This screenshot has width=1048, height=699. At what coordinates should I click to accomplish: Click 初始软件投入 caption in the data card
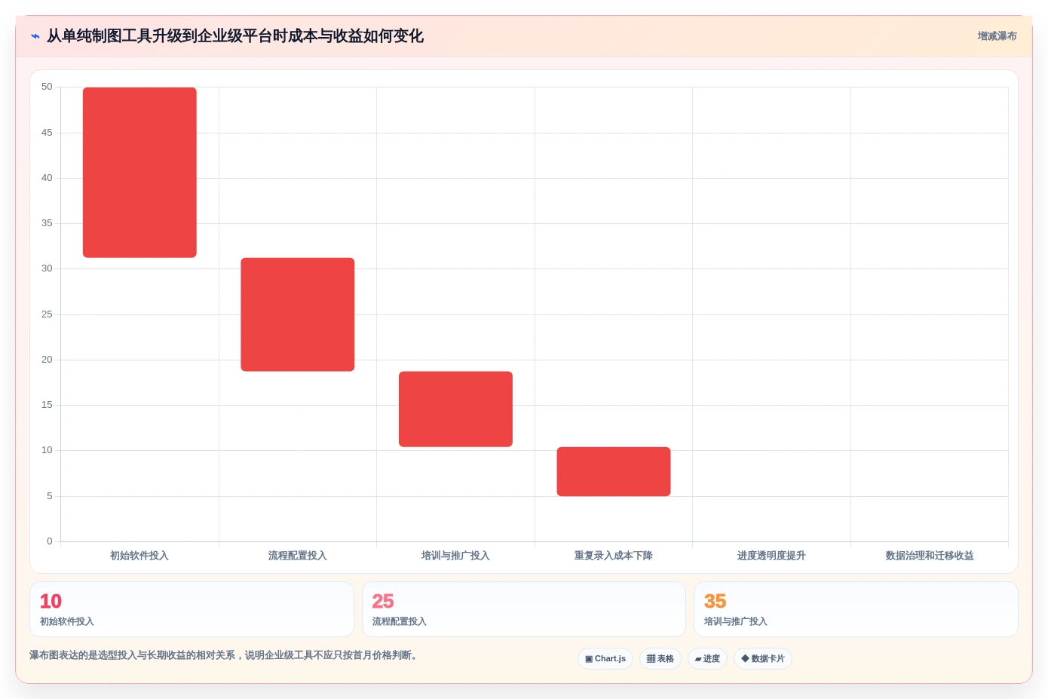(x=67, y=621)
